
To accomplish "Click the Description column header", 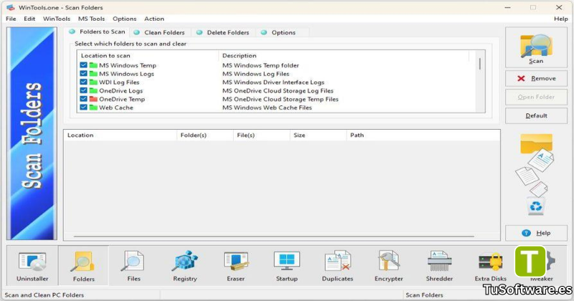I will pos(344,56).
